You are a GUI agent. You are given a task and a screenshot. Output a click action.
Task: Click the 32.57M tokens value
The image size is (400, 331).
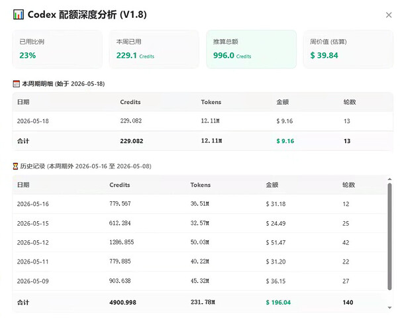[200, 223]
